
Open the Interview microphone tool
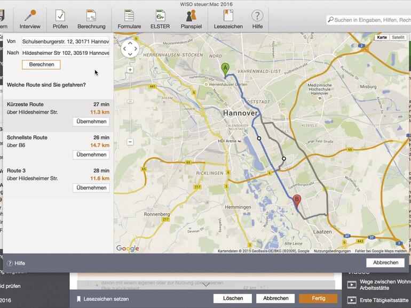click(30, 19)
